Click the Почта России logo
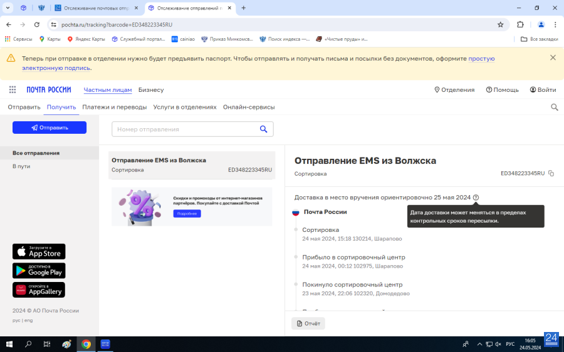564x352 pixels. pyautogui.click(x=49, y=89)
